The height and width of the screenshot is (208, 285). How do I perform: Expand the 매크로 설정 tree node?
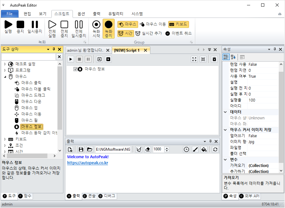[5, 64]
